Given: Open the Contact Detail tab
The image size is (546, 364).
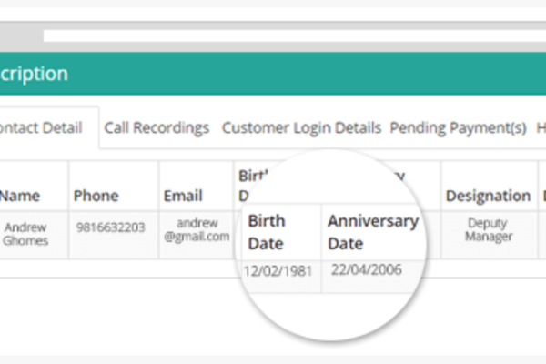Looking at the screenshot, I should coord(41,127).
